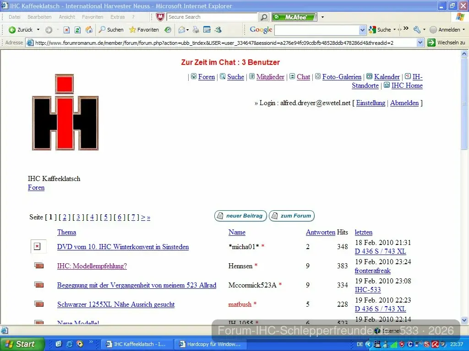
Task: Expand the address bar URL dropdown
Action: [420, 43]
